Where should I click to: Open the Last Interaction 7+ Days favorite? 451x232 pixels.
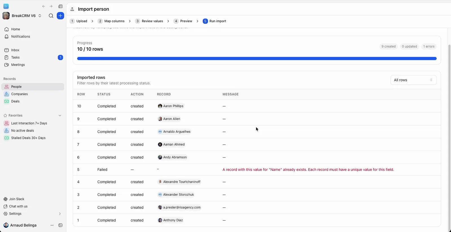click(x=33, y=123)
